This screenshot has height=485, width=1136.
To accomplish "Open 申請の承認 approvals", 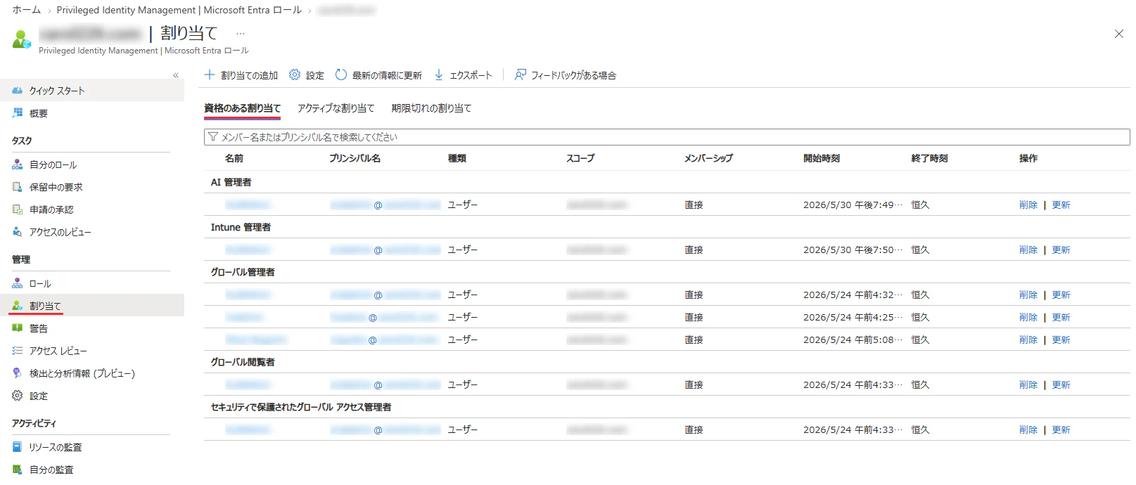I will [51, 209].
